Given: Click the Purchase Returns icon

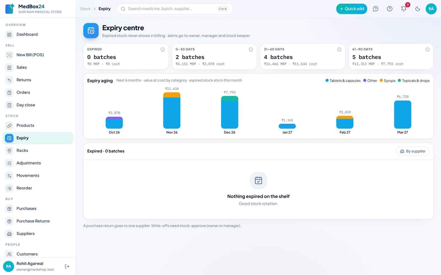Looking at the screenshot, I should (9, 221).
